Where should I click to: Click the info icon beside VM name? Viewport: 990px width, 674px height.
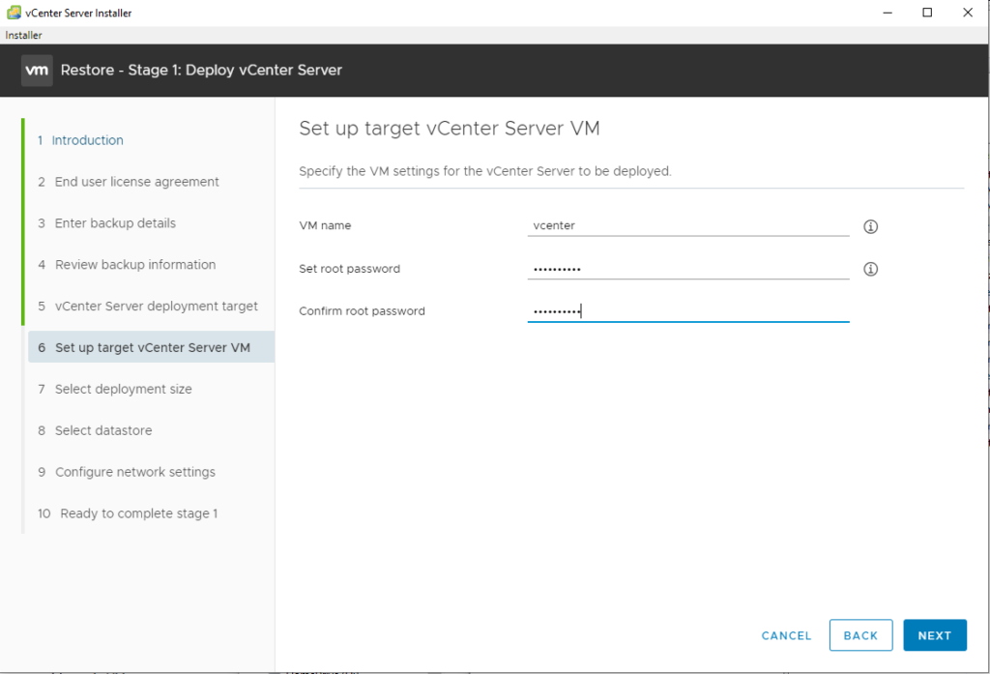[x=871, y=227]
